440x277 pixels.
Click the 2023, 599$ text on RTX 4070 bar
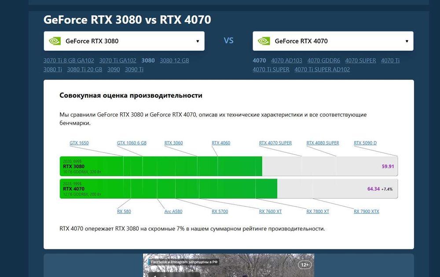72,184
